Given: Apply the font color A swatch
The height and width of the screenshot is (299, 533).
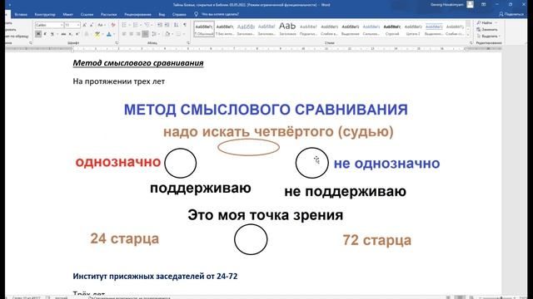Looking at the screenshot, I should click(x=109, y=34).
